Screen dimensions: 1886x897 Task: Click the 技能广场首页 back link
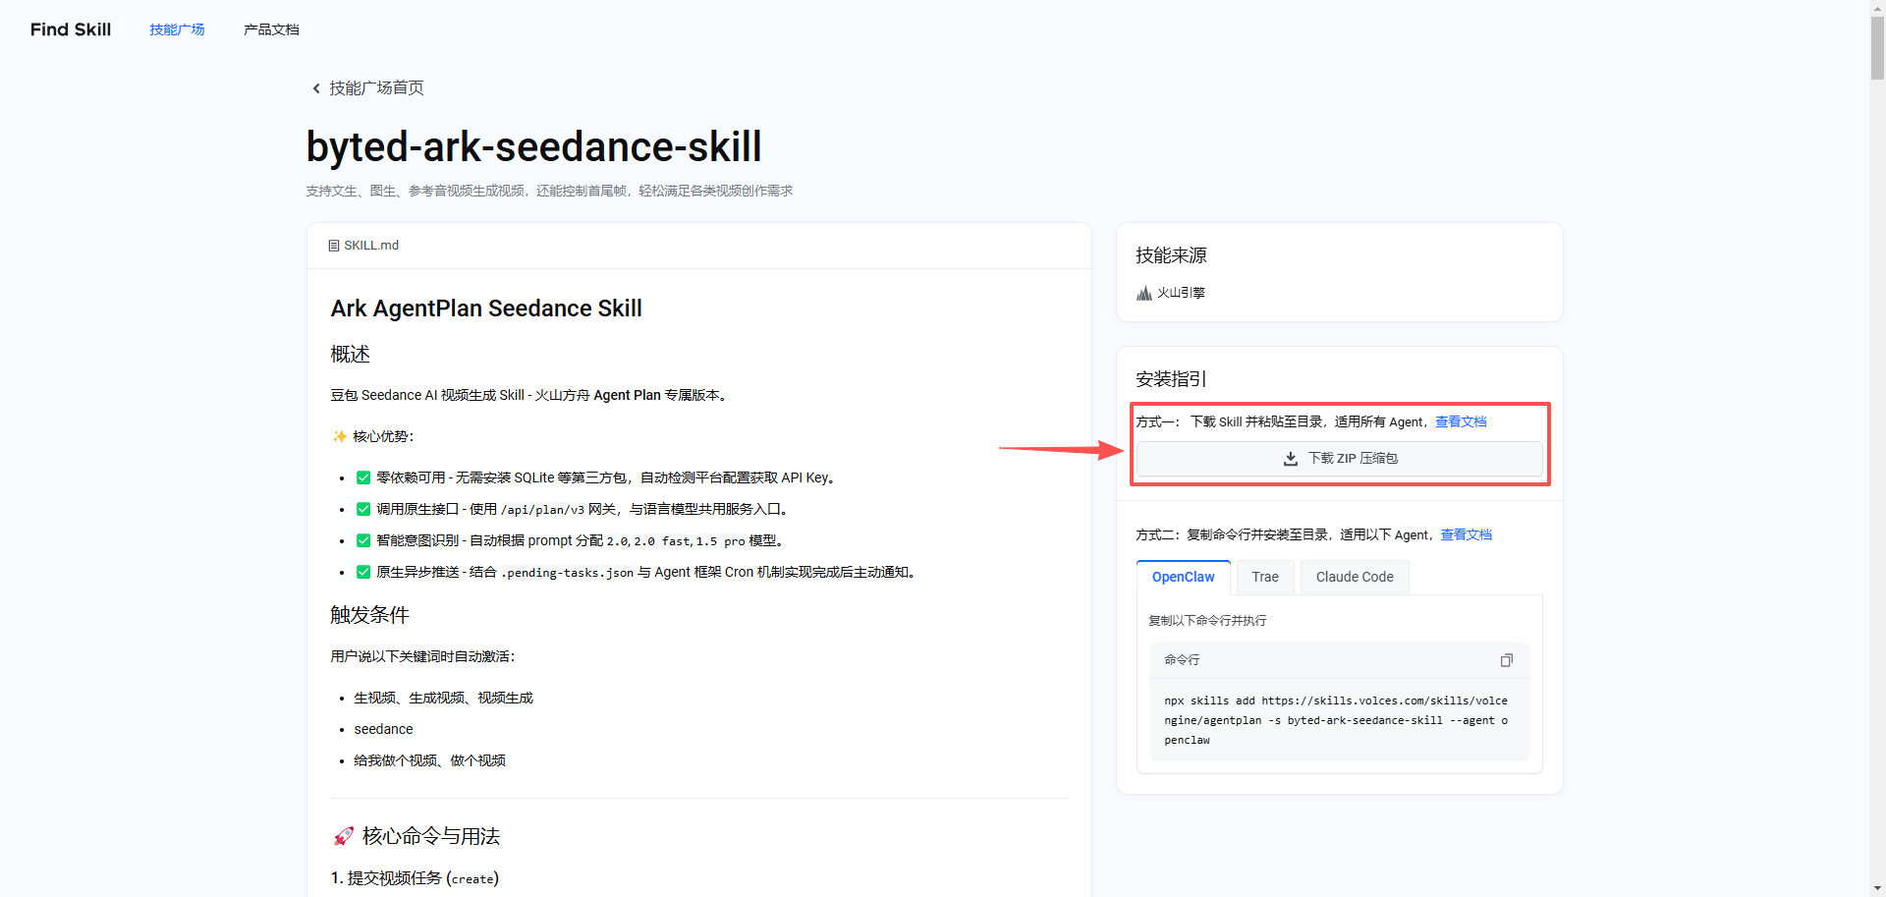376,88
